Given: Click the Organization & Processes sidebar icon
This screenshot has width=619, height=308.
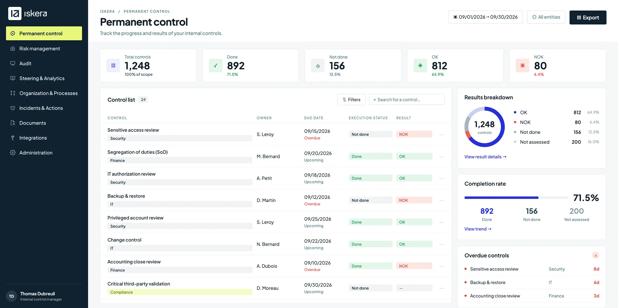Looking at the screenshot, I should tap(13, 93).
